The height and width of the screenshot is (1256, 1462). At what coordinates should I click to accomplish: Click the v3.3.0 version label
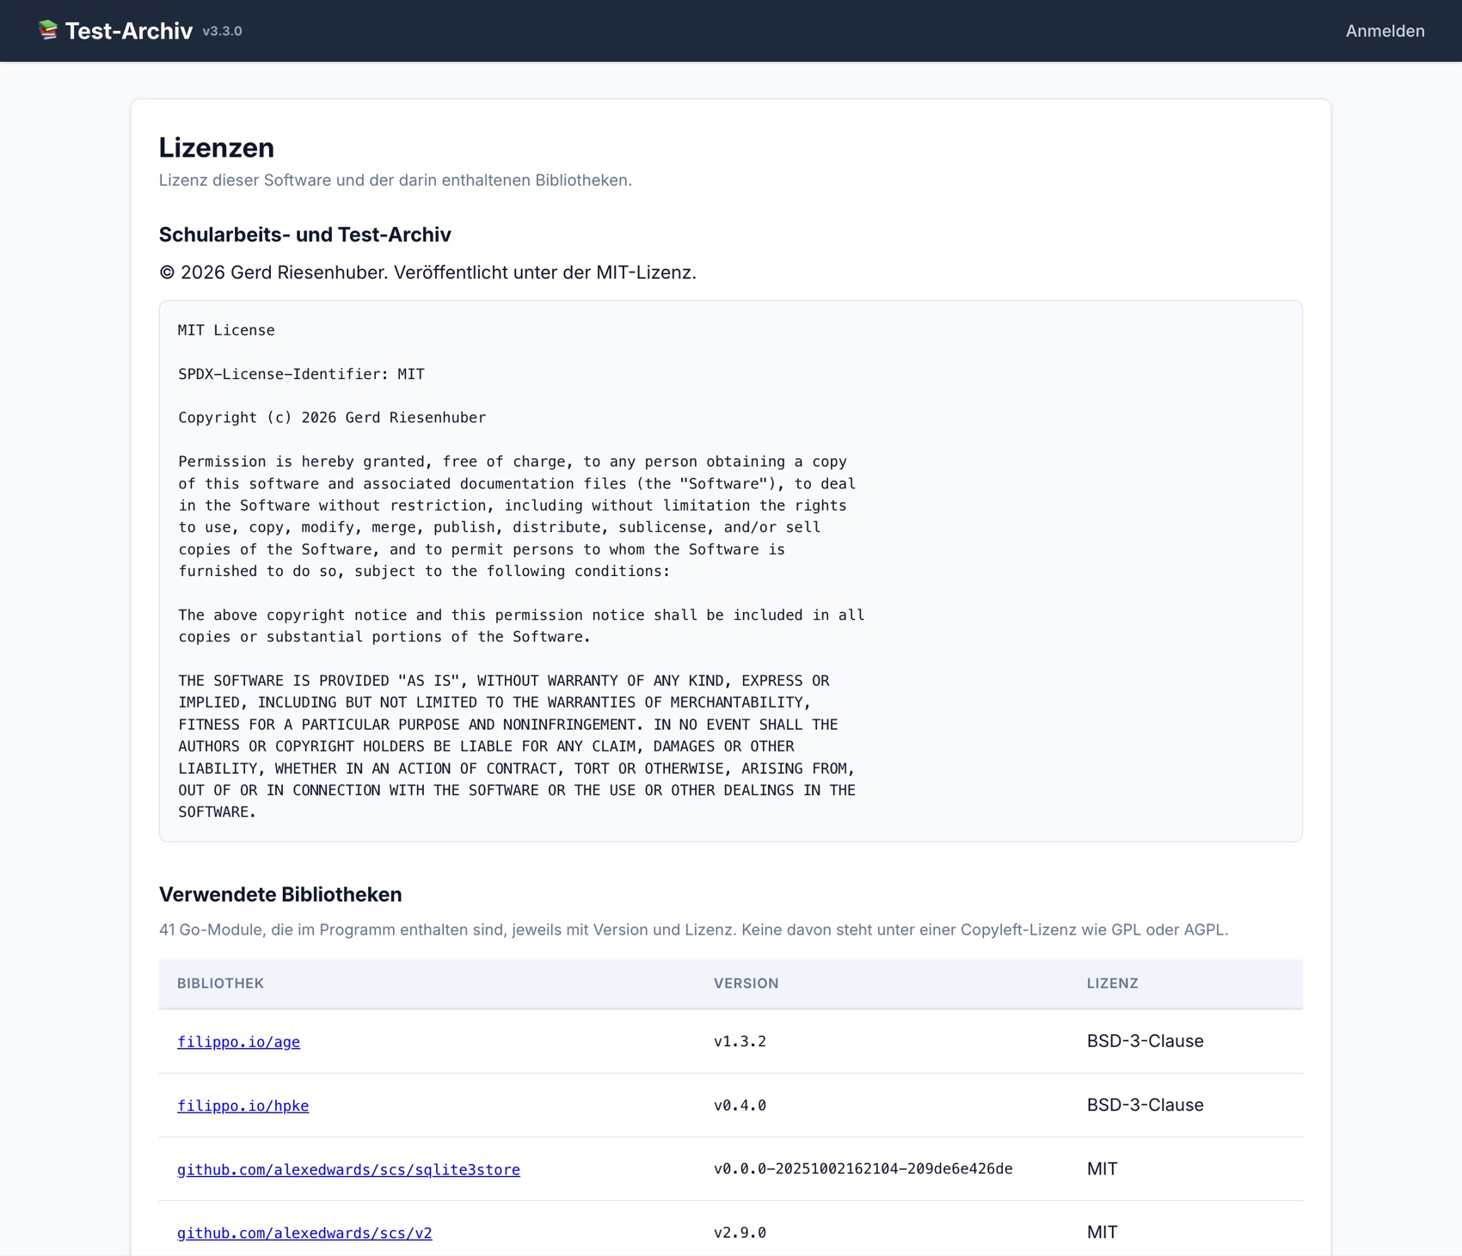tap(222, 31)
